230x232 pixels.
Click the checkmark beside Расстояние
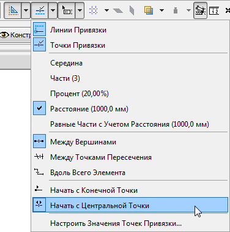(39, 108)
